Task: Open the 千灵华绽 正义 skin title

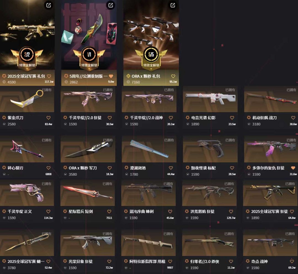Action: 20,211
